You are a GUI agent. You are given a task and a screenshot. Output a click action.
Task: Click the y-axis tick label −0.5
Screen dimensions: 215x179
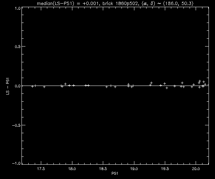point(16,125)
